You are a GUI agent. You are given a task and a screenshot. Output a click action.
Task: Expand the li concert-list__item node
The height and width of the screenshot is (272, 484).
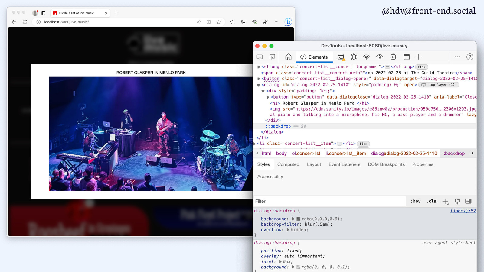coord(254,144)
